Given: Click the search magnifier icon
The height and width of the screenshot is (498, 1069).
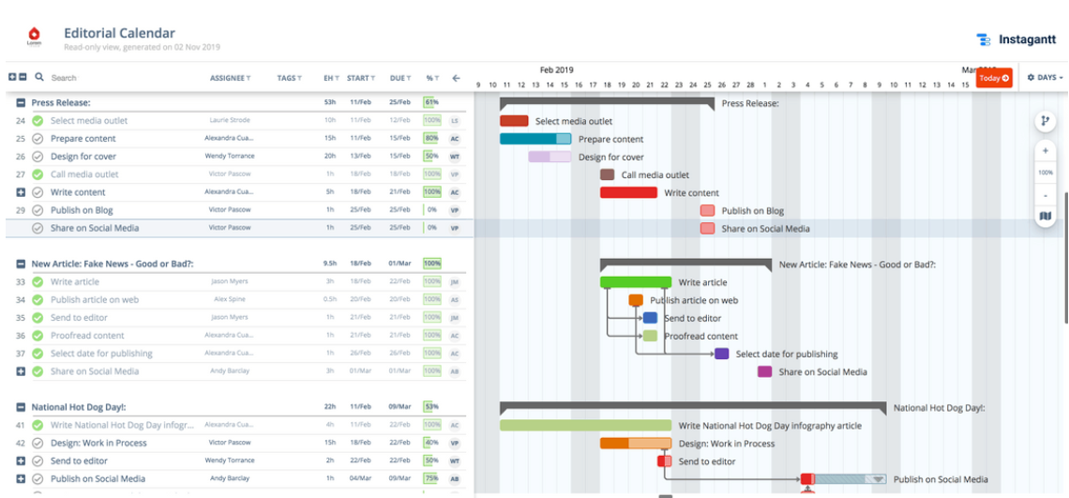Looking at the screenshot, I should [39, 78].
